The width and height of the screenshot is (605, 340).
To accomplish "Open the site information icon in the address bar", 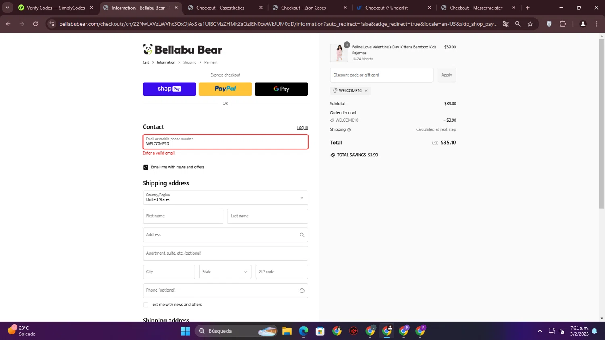I will [x=52, y=24].
